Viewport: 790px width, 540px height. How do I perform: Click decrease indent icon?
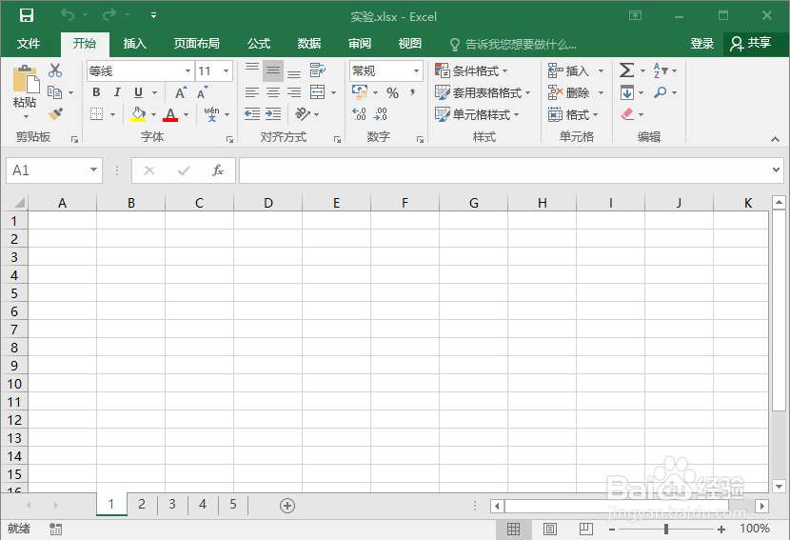click(x=252, y=114)
